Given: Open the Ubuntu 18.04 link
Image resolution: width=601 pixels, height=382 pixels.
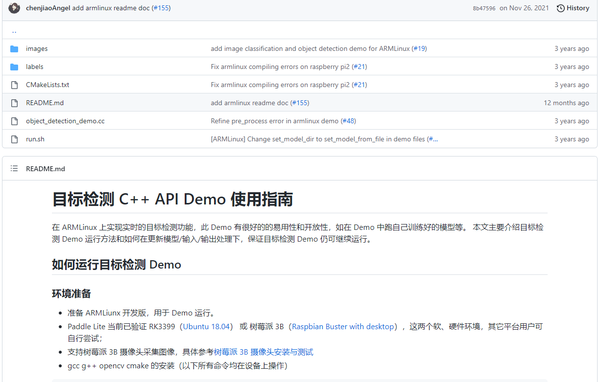Looking at the screenshot, I should pos(206,326).
